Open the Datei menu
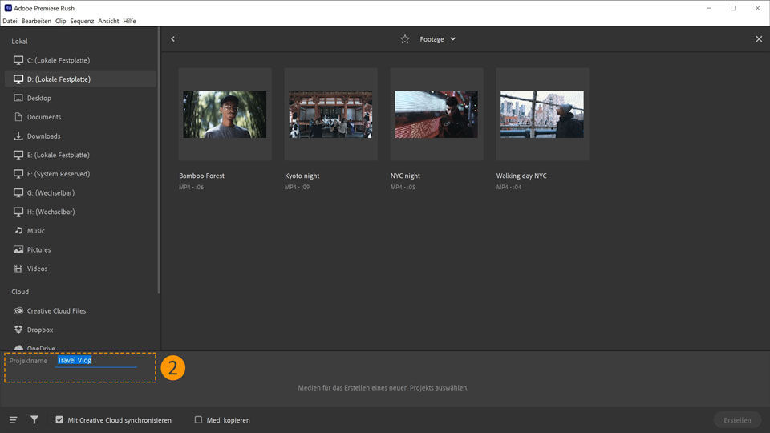This screenshot has width=770, height=433. 10,21
